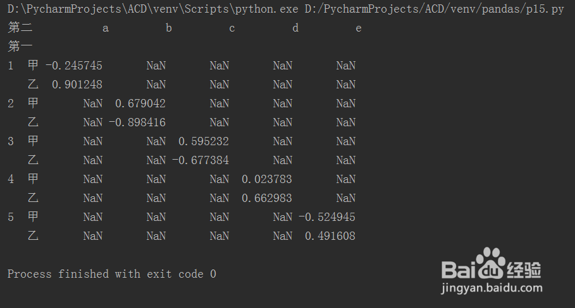Click the 第一 index level label
The image size is (575, 308).
pyautogui.click(x=20, y=47)
